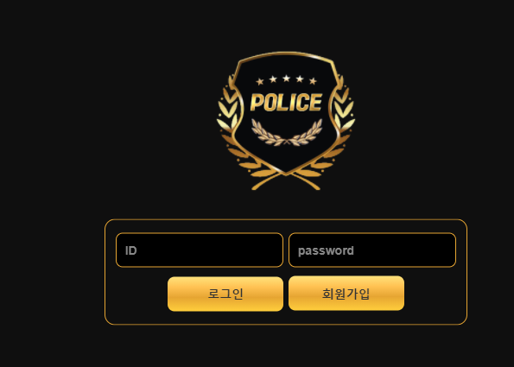Click the ID placeholder text

[130, 250]
